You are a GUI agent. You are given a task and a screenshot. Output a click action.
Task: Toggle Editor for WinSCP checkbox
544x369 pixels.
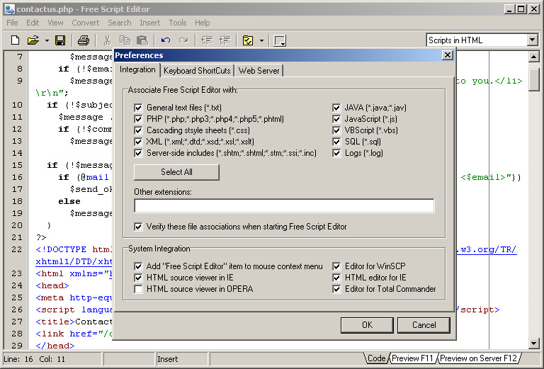336,266
